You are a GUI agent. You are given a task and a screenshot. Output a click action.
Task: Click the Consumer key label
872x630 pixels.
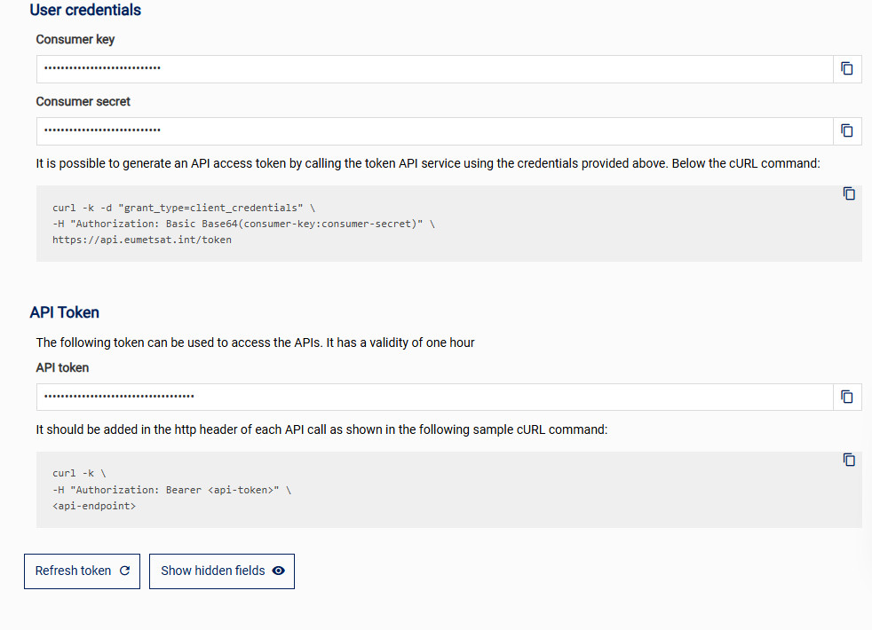point(75,39)
